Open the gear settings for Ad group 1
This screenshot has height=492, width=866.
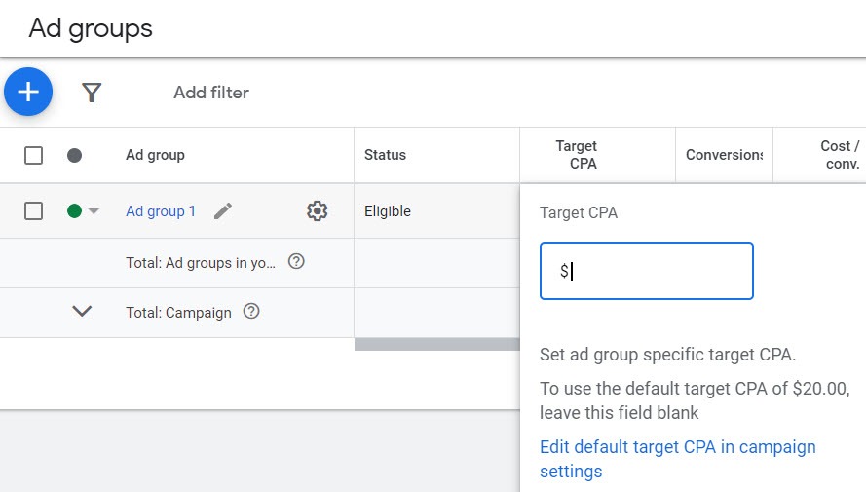pyautogui.click(x=317, y=211)
